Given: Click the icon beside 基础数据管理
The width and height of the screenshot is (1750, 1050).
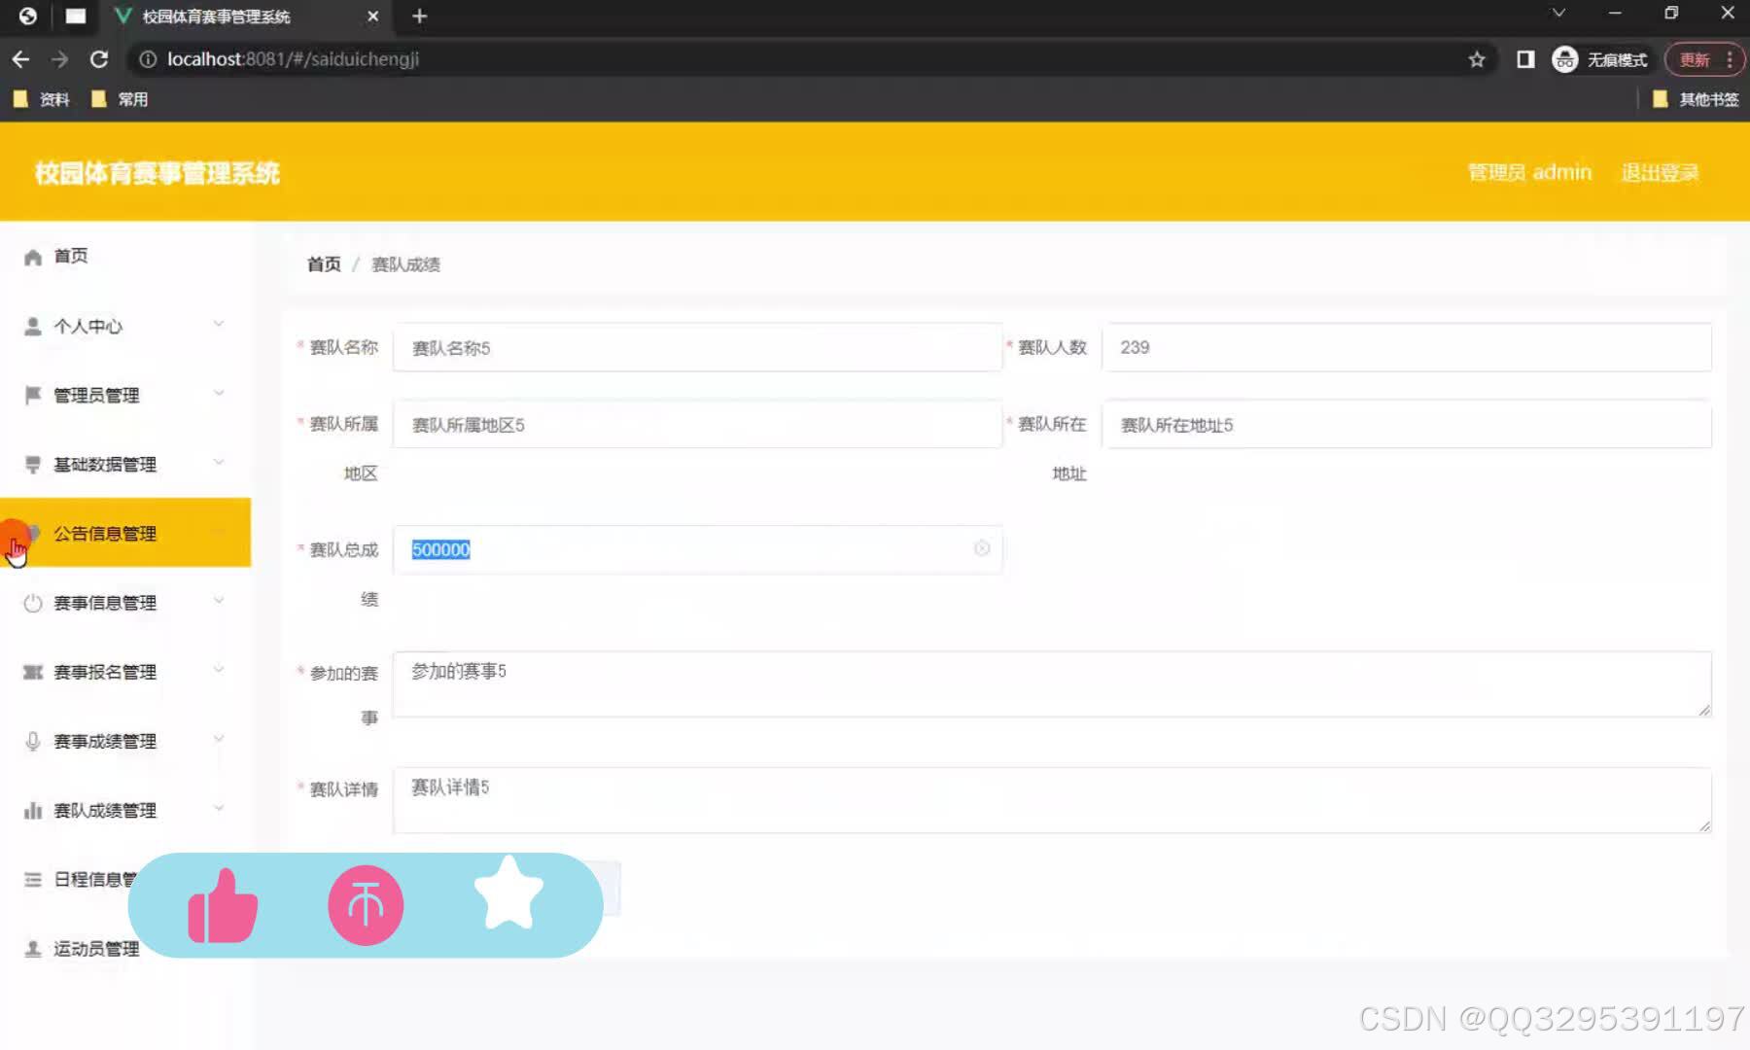Looking at the screenshot, I should coord(33,465).
